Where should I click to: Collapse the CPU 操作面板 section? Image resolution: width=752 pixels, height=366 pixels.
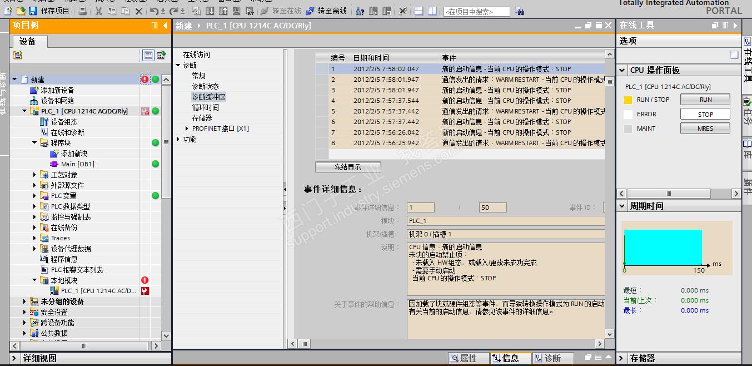(622, 70)
